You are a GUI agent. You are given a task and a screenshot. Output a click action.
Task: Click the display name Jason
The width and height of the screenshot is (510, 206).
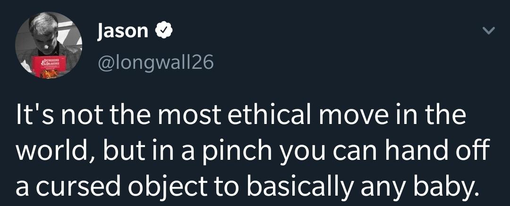click(123, 31)
